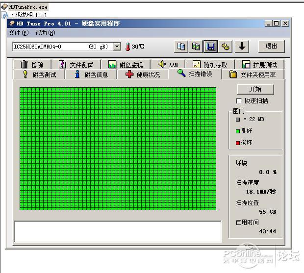Switch to the 随机存取 random access tab
The width and height of the screenshot is (304, 273).
(210, 65)
